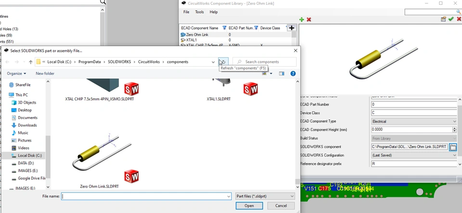Click CircuitWorks in the address path
The width and height of the screenshot is (462, 213).
tap(149, 62)
